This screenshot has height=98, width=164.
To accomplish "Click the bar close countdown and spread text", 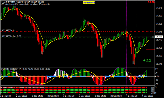I will coord(25,4).
